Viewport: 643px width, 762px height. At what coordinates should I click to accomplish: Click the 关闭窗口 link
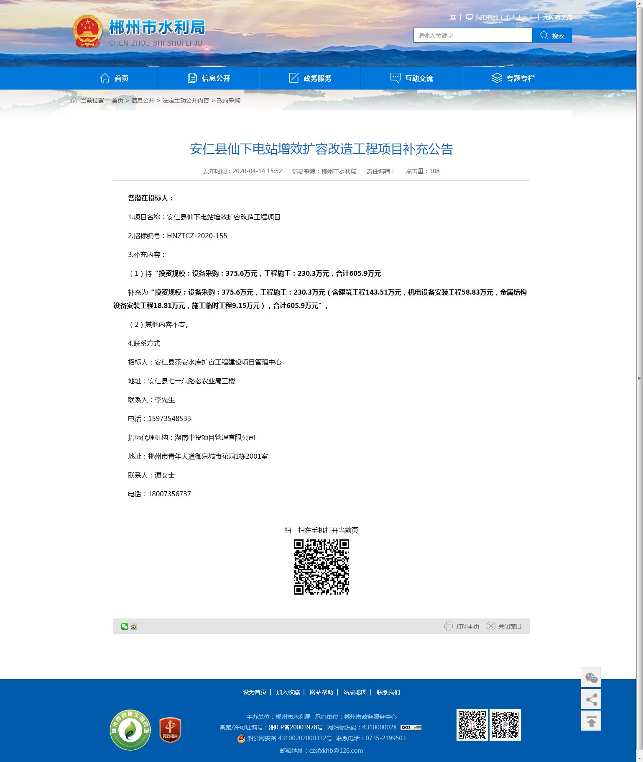[x=510, y=626]
